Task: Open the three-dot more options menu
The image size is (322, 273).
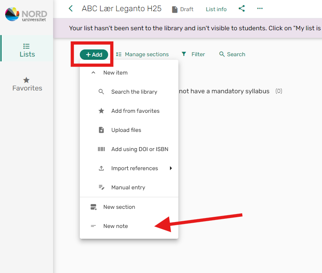Action: pos(260,8)
